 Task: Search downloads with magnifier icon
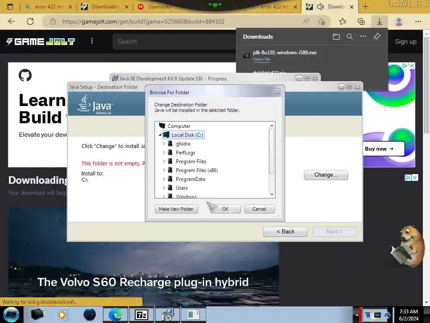point(350,37)
